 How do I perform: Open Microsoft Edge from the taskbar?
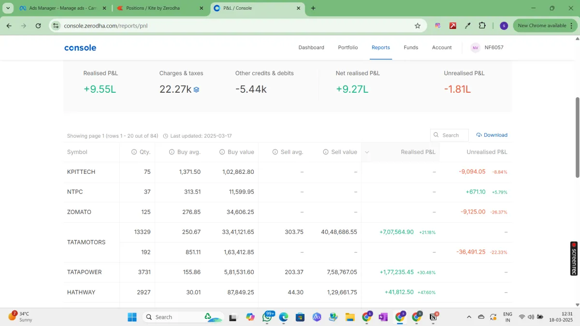tap(284, 317)
